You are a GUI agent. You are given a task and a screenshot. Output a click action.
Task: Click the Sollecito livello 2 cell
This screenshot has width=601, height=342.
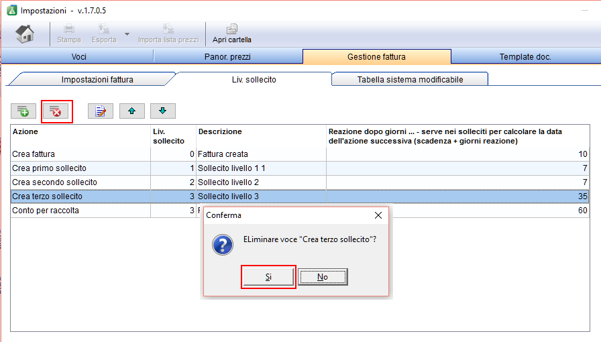click(261, 182)
